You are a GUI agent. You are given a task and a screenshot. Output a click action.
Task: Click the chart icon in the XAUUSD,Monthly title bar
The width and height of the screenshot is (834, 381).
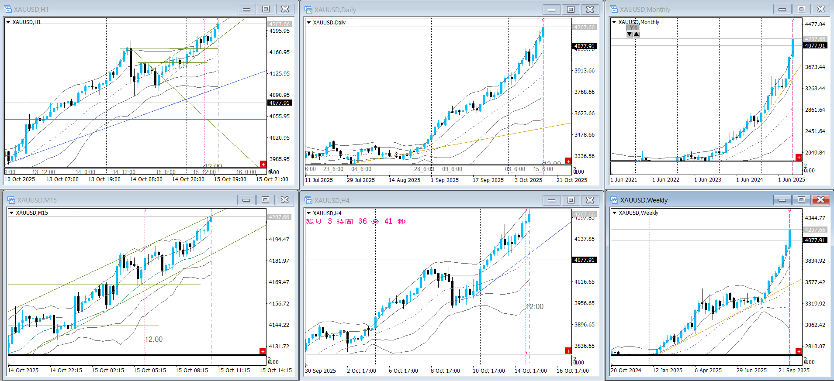point(614,9)
